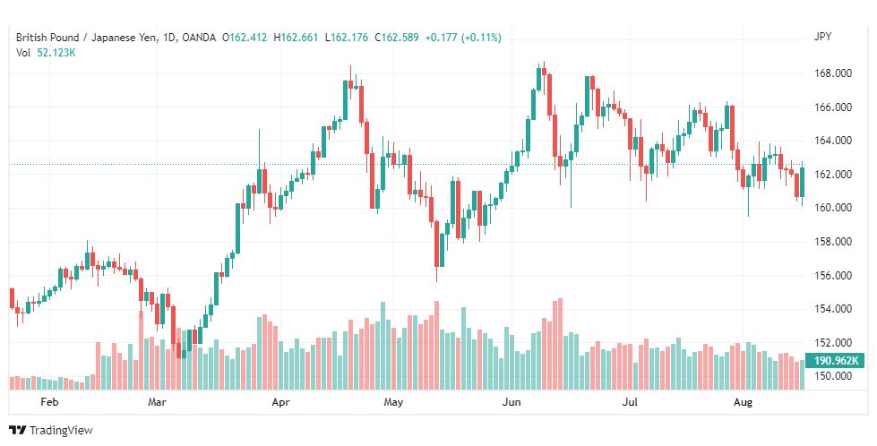
Task: Click the 190.962K volume price tag
Action: pos(834,360)
